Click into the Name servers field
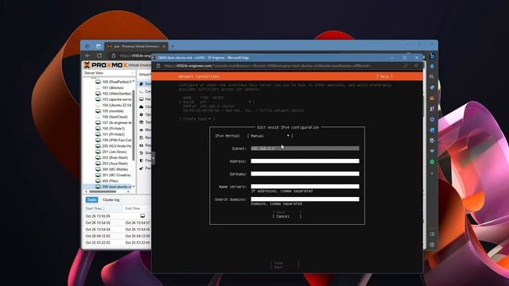 coord(305,187)
